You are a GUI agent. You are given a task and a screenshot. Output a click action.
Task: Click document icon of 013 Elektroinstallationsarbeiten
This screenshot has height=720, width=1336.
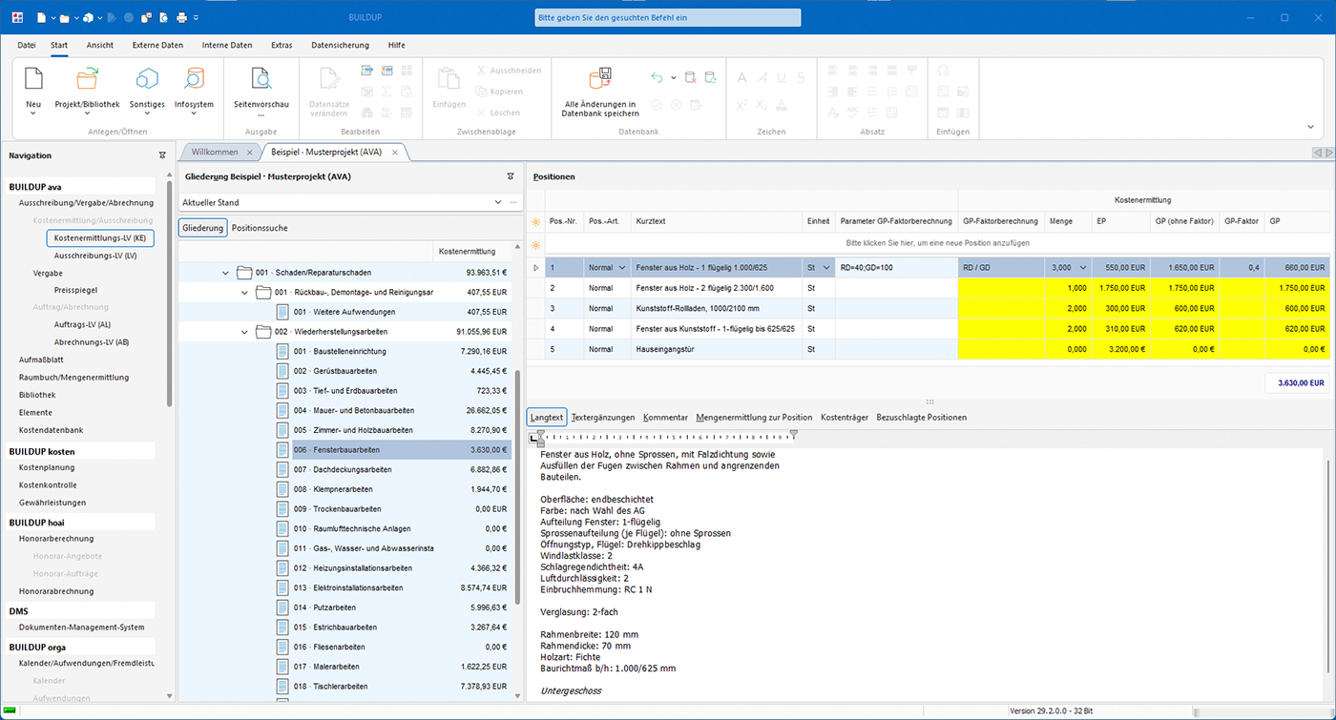click(x=282, y=587)
